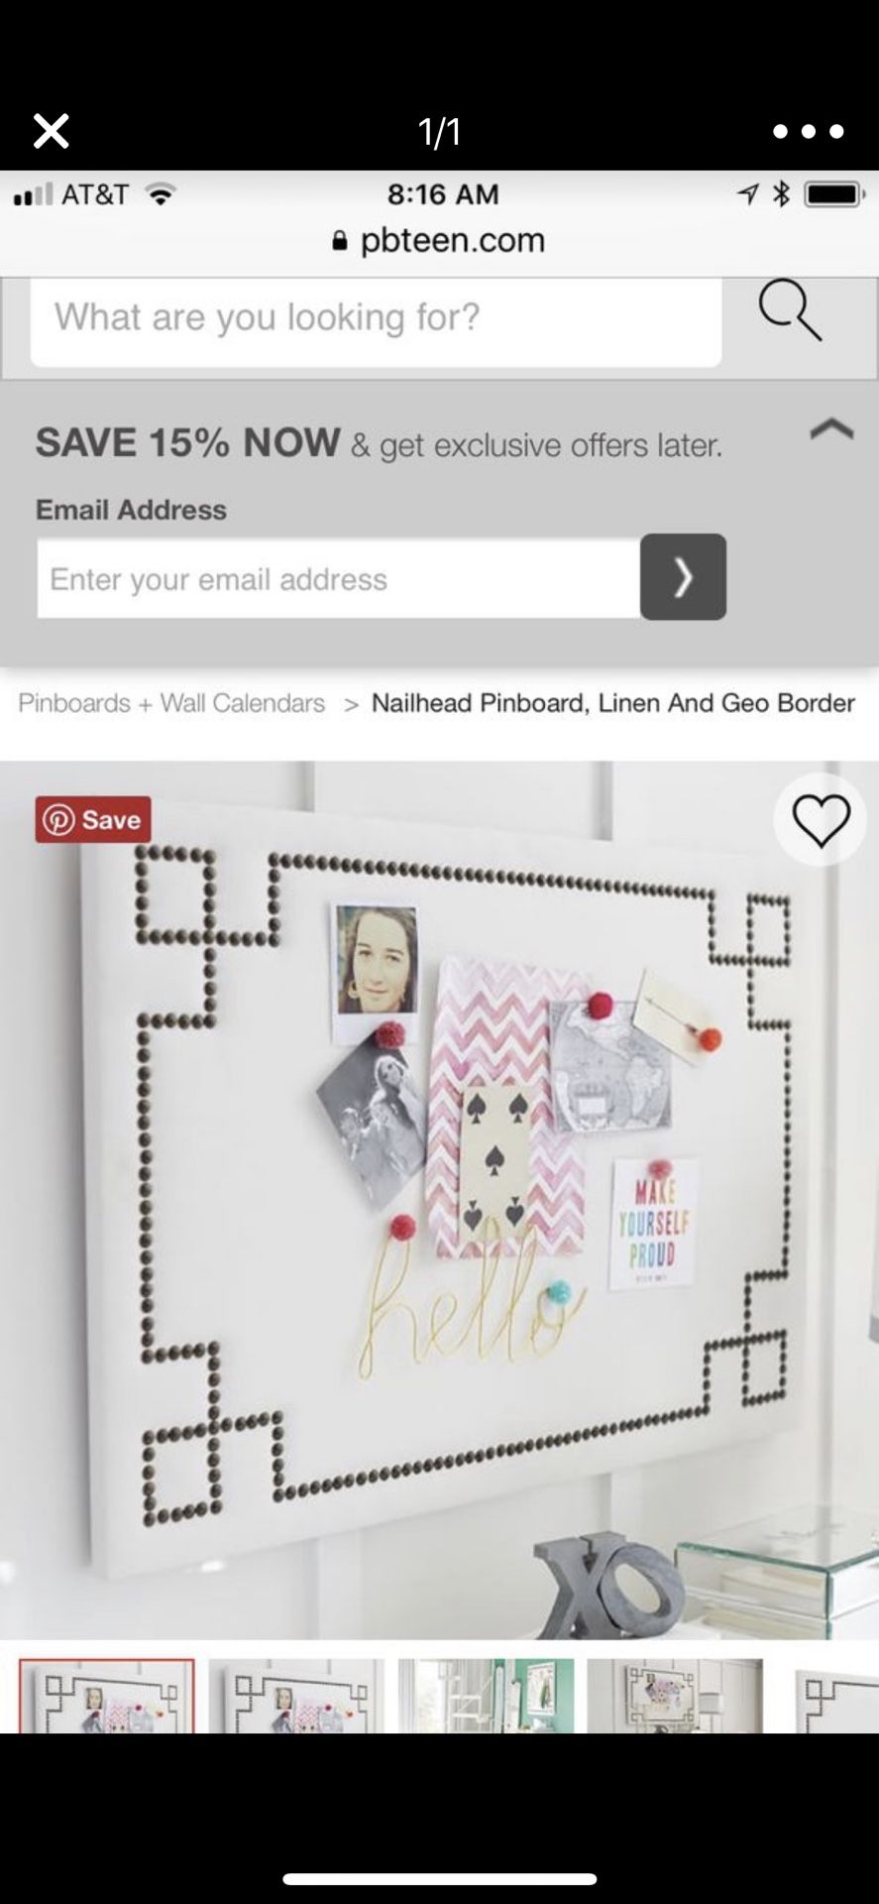
Task: Save the product with Pinterest Save button
Action: (93, 819)
